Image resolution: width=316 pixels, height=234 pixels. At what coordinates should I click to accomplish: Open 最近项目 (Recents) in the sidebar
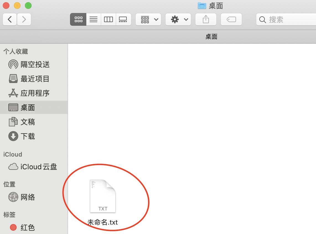tap(30, 79)
